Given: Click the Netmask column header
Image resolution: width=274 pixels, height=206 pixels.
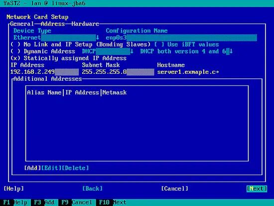Looking at the screenshot, I should (115, 92).
